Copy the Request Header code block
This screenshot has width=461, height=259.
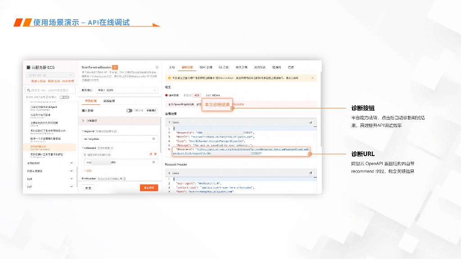(310, 173)
